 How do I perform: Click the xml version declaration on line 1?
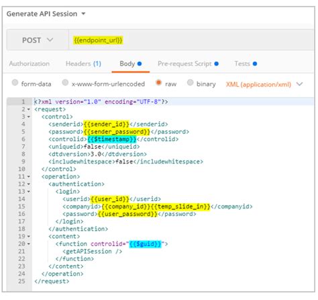pos(101,102)
